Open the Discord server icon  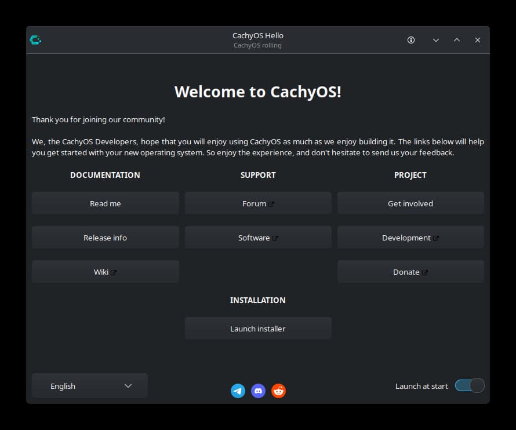(258, 391)
